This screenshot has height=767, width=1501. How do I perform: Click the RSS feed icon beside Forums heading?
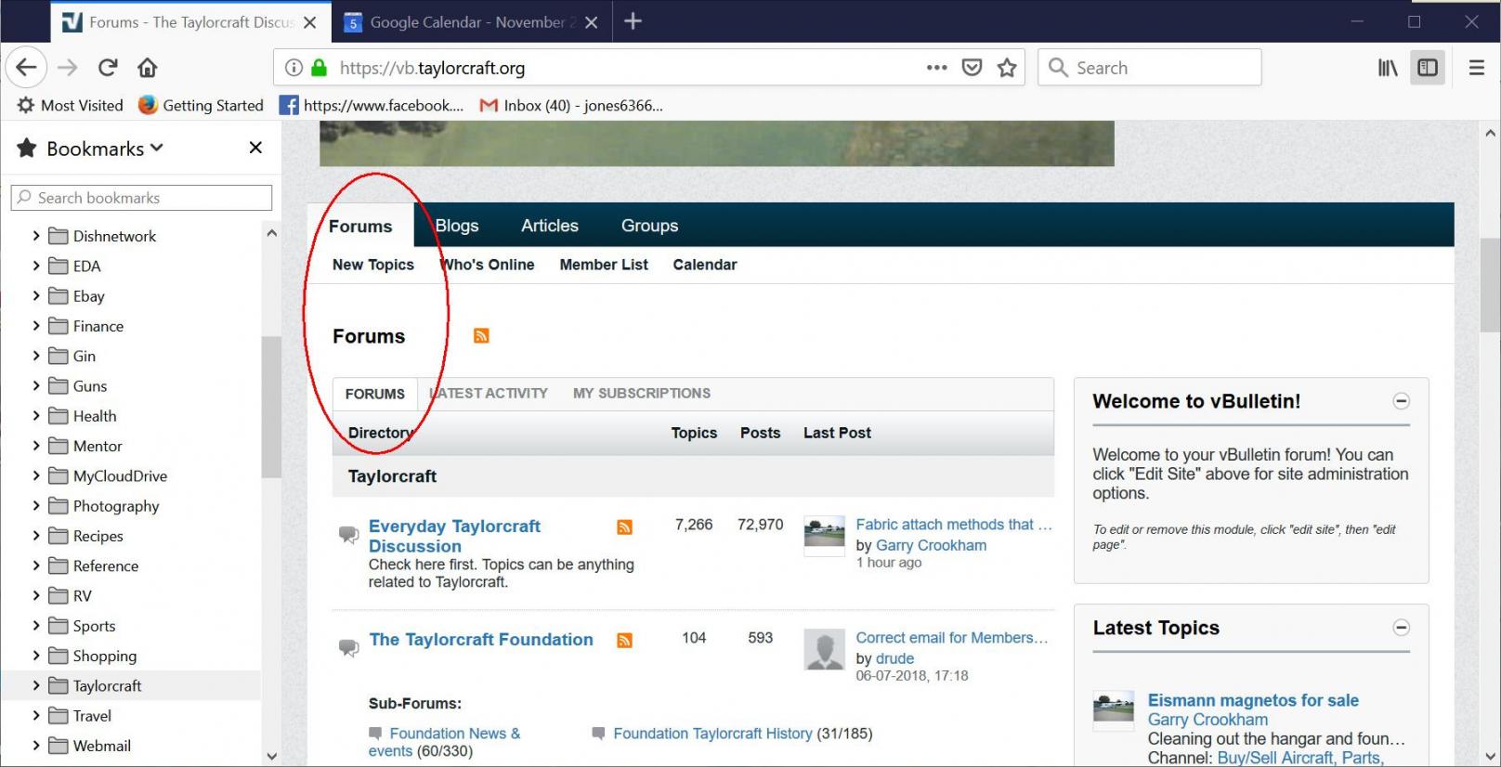[x=481, y=336]
